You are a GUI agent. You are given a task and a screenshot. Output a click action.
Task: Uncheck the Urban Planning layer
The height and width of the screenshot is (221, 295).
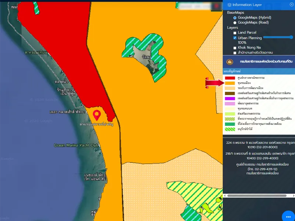[235, 38]
